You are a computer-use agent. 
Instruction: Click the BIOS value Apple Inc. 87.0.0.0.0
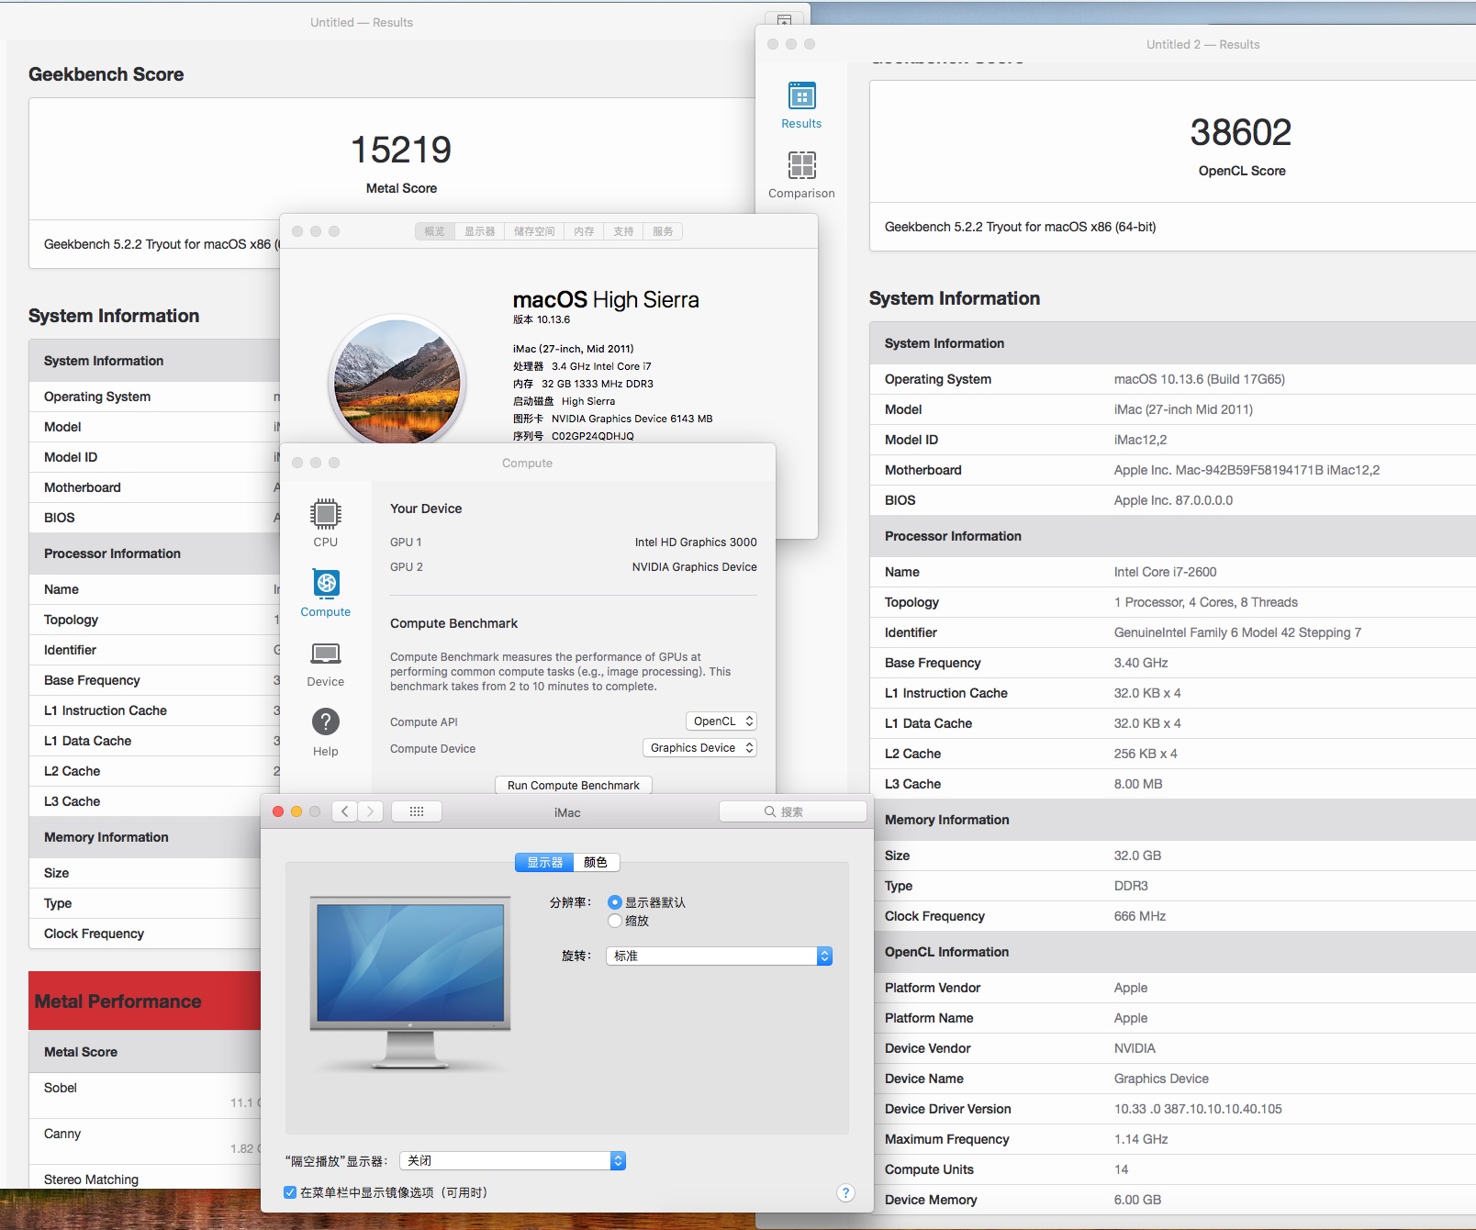pyautogui.click(x=1173, y=500)
